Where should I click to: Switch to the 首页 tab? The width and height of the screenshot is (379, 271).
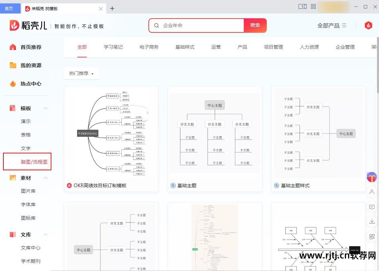[x=10, y=9]
